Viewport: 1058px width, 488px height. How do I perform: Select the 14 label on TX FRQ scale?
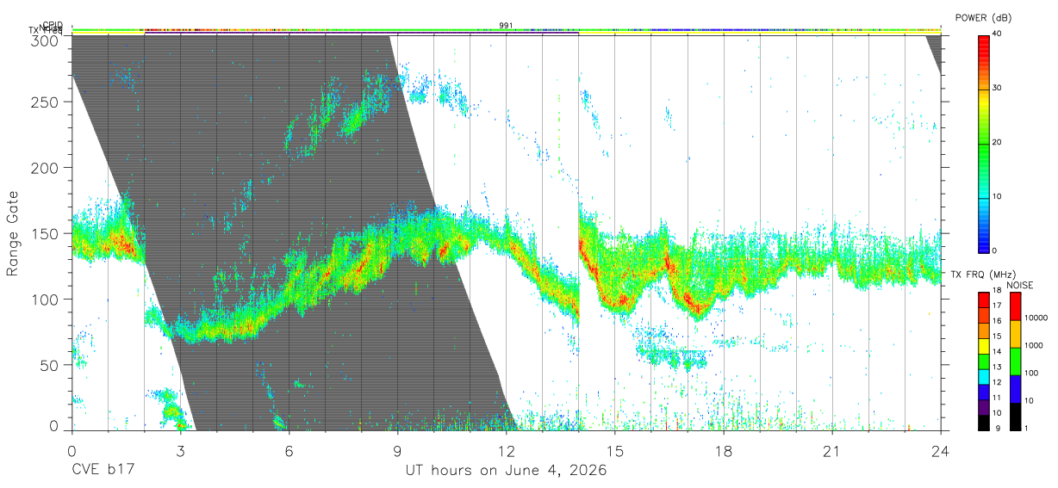(x=997, y=351)
